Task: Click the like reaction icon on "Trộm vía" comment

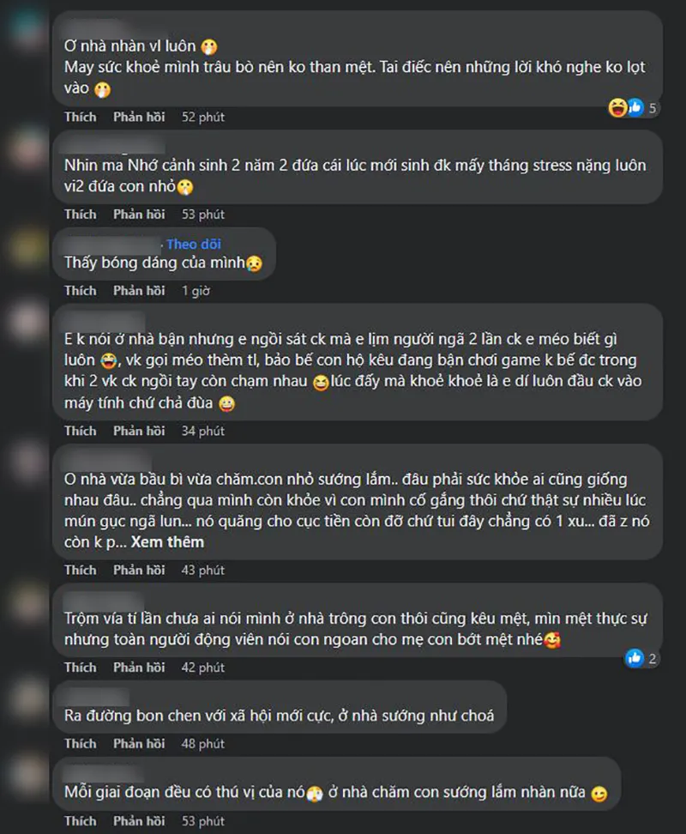Action: [x=635, y=658]
